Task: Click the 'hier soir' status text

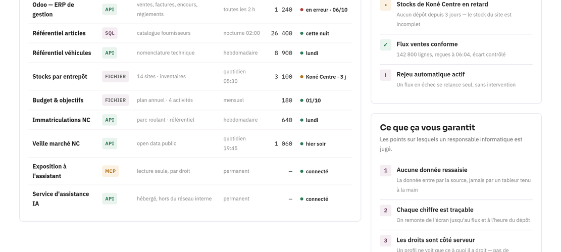Action: [x=316, y=144]
